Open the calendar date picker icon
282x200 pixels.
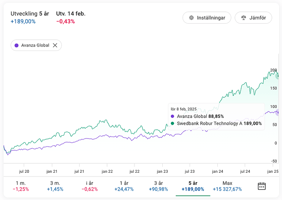pos(262,186)
